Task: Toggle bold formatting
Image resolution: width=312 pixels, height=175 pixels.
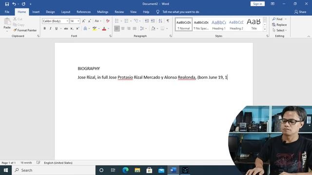Action: point(44,29)
